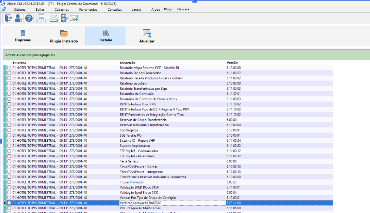This screenshot has width=370, height=213.
Task: Open the Plugin menu
Action: [168, 9]
